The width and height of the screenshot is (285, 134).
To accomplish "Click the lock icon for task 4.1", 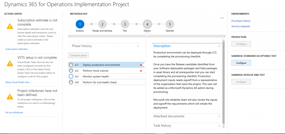I will point(71,65).
